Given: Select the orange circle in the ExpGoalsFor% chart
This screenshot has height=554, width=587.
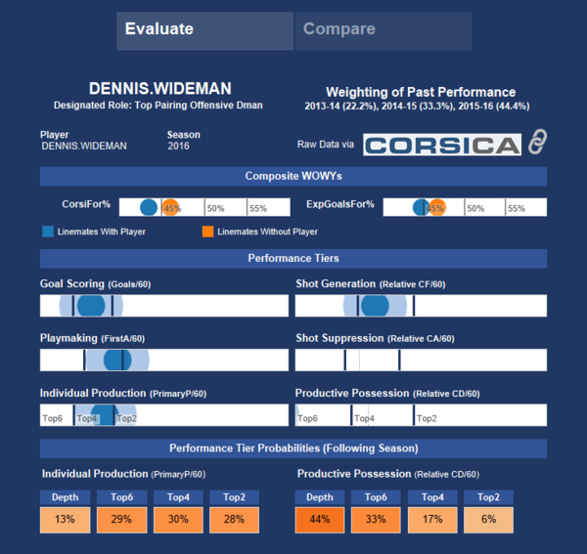Looking at the screenshot, I should (x=436, y=207).
